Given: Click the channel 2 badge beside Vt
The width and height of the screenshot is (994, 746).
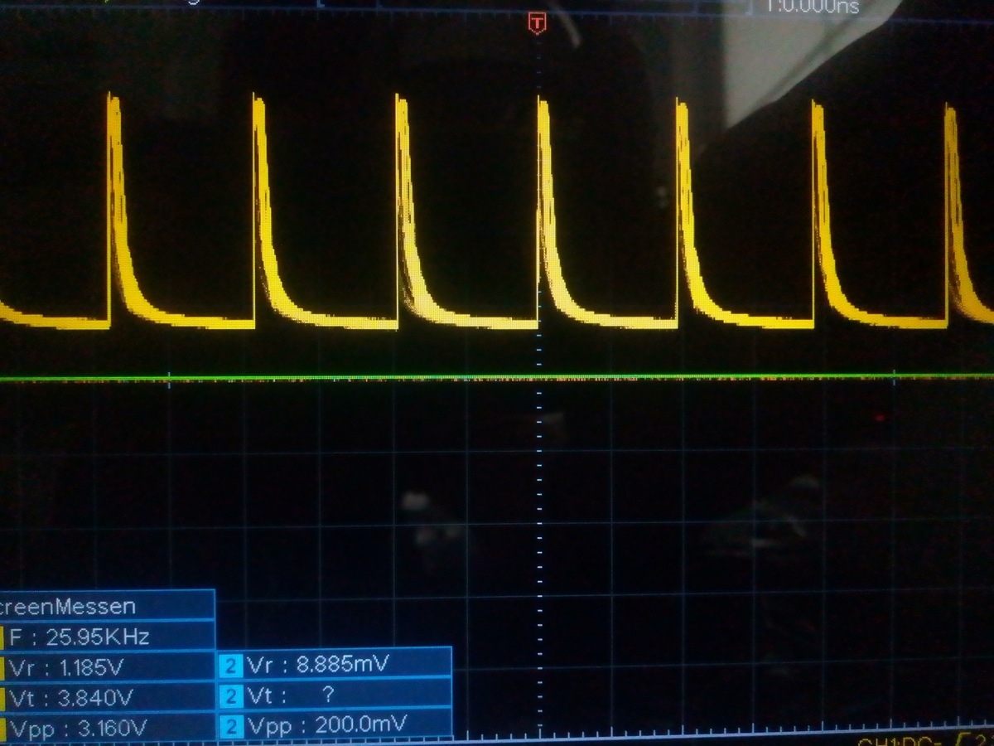Looking at the screenshot, I should point(231,695).
